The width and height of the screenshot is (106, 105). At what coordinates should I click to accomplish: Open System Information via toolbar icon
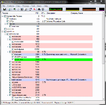point(14,9)
